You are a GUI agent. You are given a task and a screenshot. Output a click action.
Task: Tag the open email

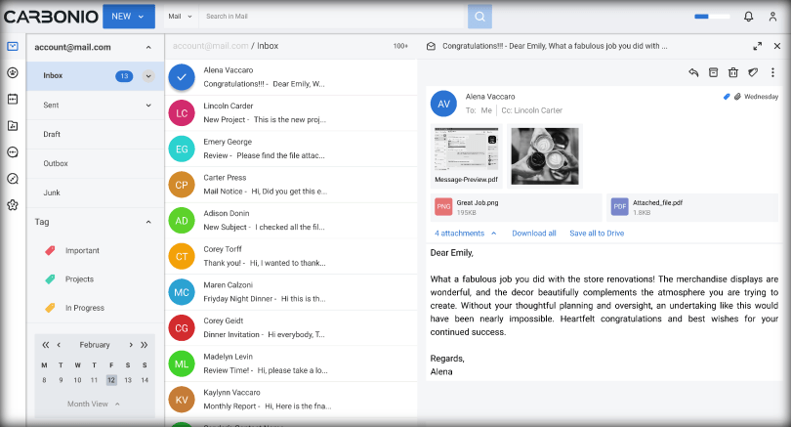pyautogui.click(x=753, y=72)
